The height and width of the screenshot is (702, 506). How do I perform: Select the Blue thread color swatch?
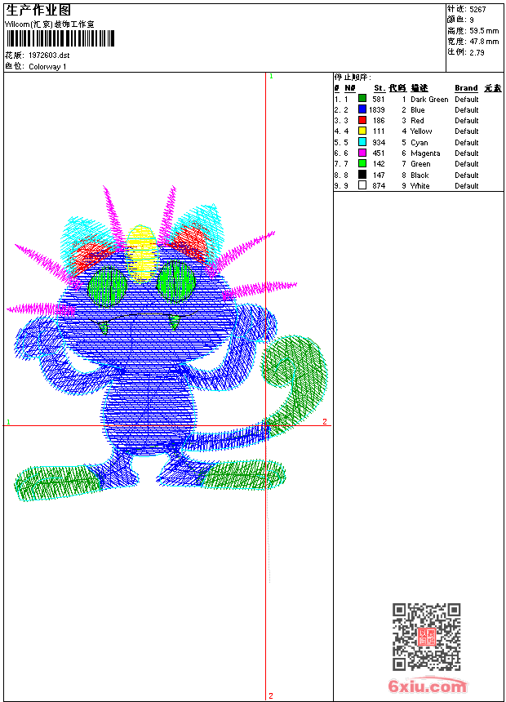362,109
